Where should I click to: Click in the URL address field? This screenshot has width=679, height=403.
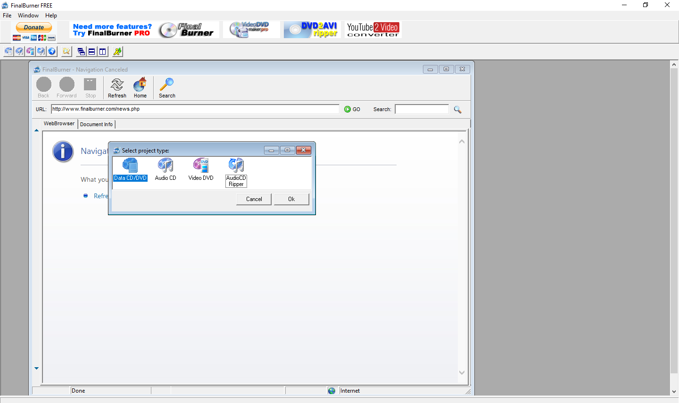pos(195,109)
